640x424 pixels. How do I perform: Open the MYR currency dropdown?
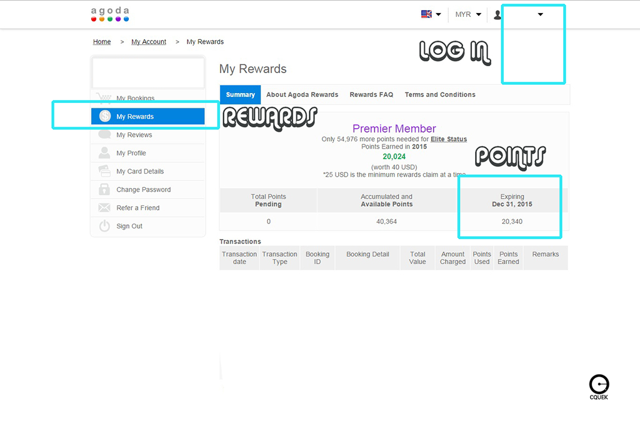click(x=468, y=14)
